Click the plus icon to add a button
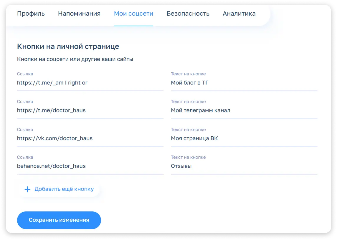Image resolution: width=337 pixels, height=240 pixels. click(27, 189)
